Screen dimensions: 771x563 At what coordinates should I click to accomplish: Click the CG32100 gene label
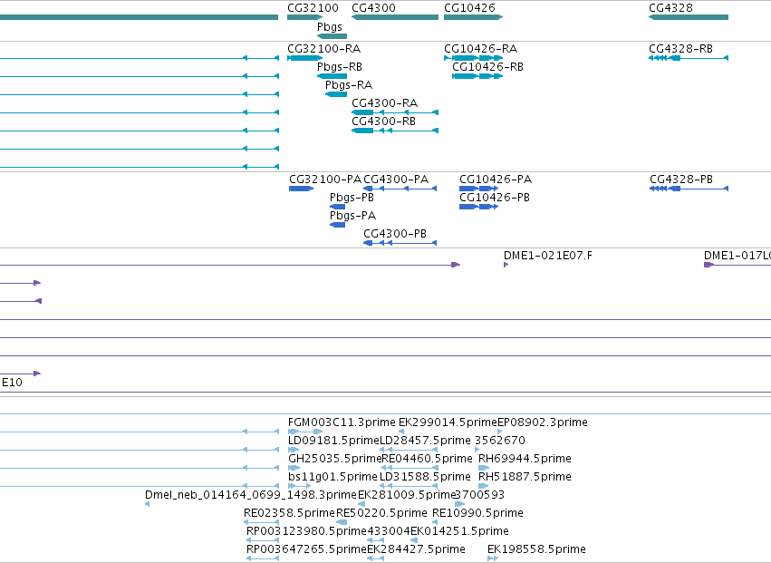313,8
